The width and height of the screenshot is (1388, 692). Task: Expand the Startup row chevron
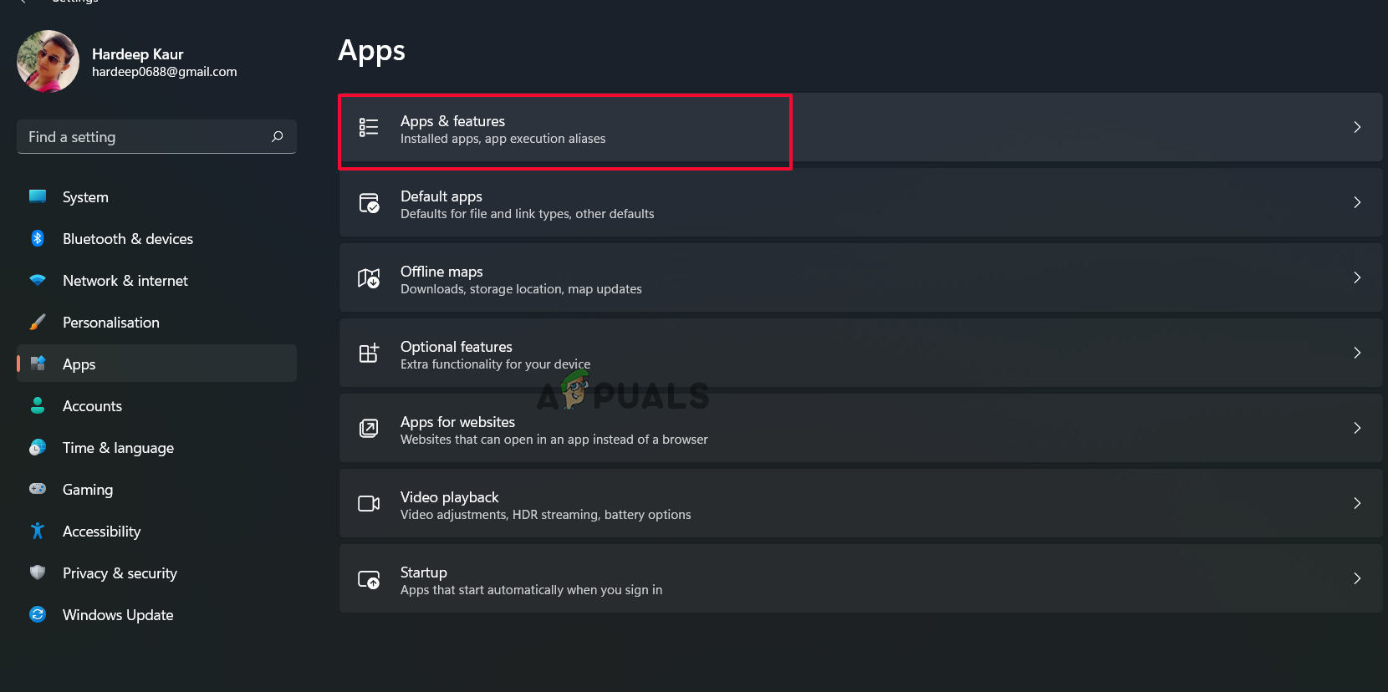[1356, 578]
